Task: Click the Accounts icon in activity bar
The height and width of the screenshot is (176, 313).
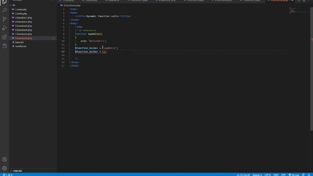Action: click(4, 159)
